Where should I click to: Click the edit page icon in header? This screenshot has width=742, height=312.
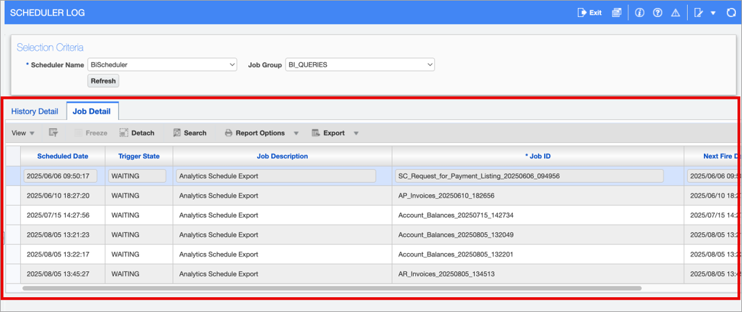[x=699, y=13]
